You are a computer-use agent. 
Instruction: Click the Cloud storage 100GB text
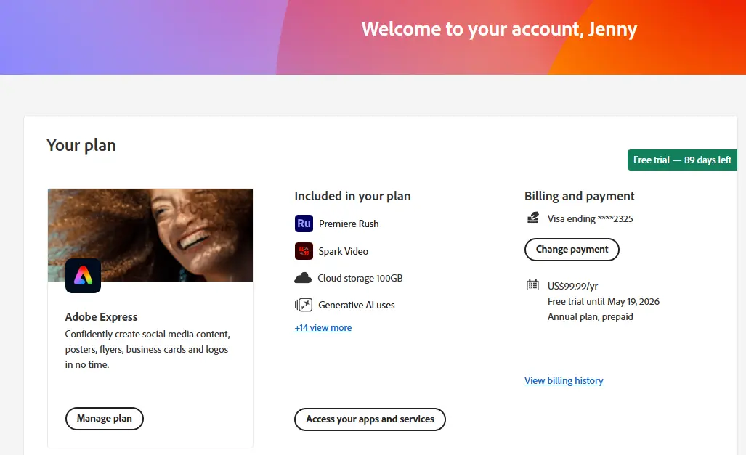point(360,278)
